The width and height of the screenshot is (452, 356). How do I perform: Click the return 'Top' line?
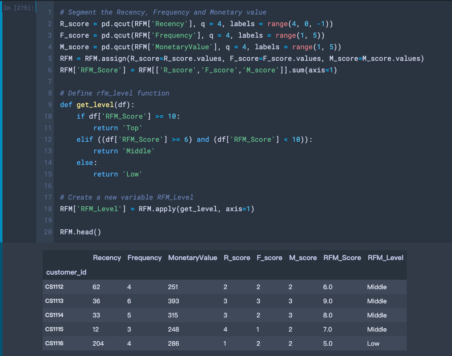click(117, 128)
